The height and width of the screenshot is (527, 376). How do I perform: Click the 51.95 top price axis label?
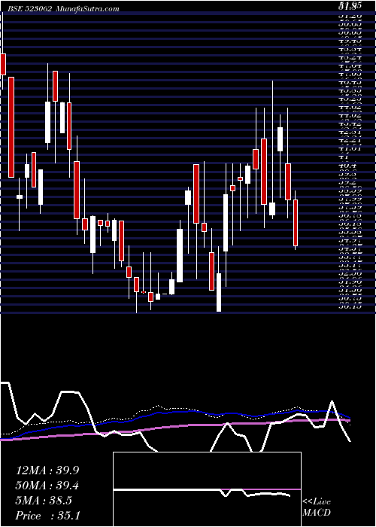point(350,5)
